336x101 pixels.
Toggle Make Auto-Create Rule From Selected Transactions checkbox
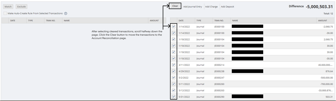click(x=5, y=13)
